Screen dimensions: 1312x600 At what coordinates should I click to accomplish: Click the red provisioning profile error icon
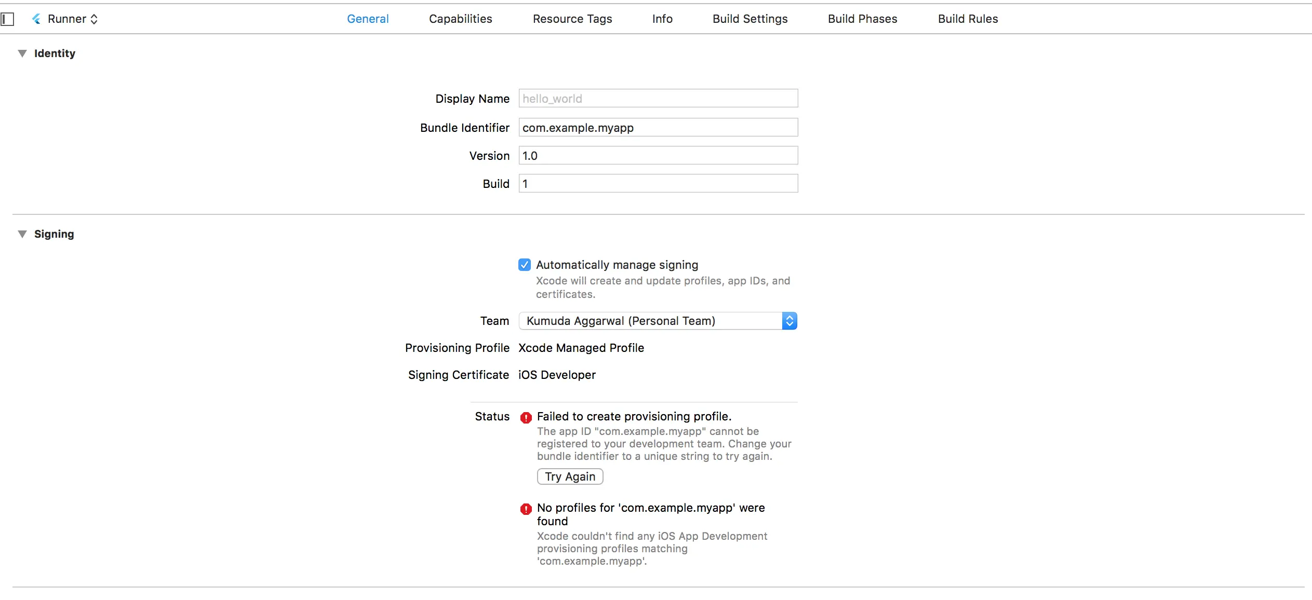[526, 417]
